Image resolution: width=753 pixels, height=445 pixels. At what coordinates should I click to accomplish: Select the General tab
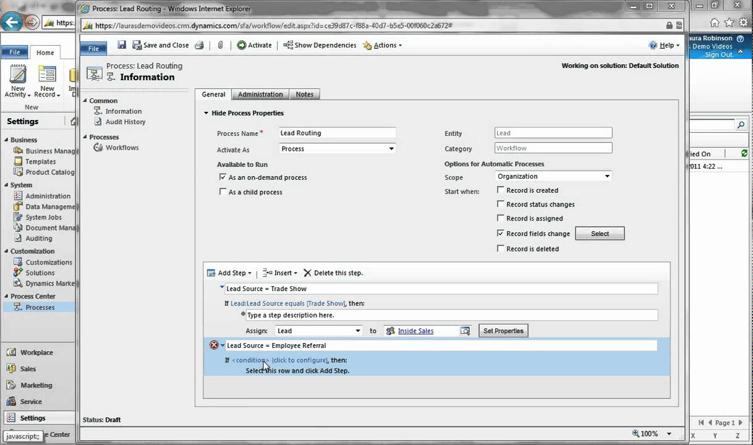coord(213,95)
